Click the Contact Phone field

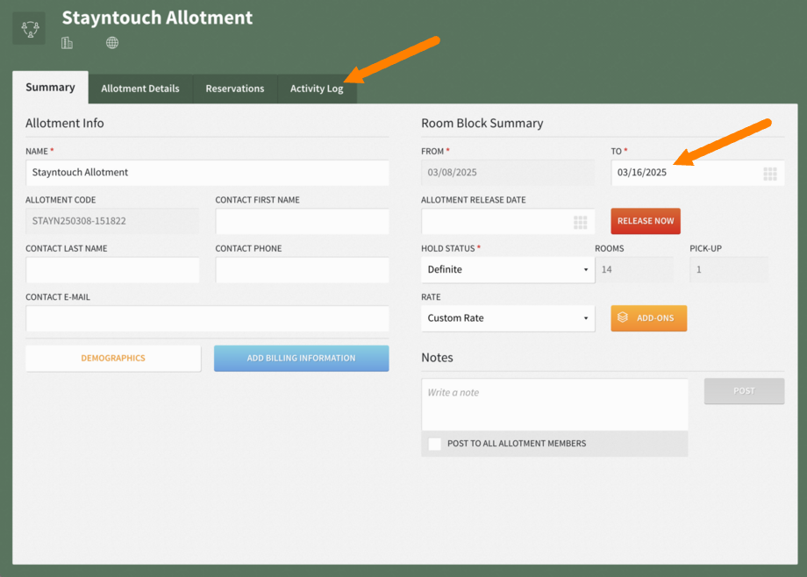point(302,270)
